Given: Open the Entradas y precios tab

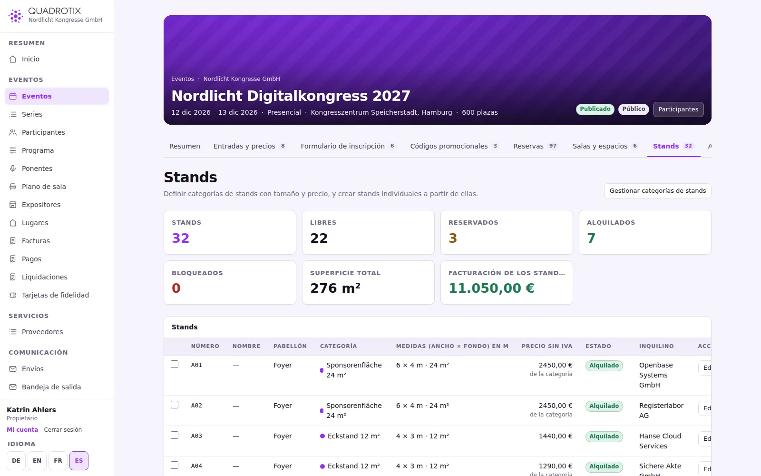Looking at the screenshot, I should [x=250, y=146].
